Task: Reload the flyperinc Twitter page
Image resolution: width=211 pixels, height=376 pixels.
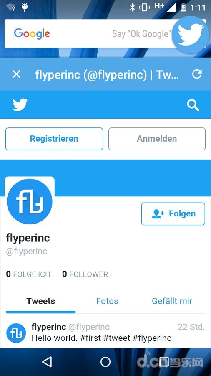Action: (197, 74)
